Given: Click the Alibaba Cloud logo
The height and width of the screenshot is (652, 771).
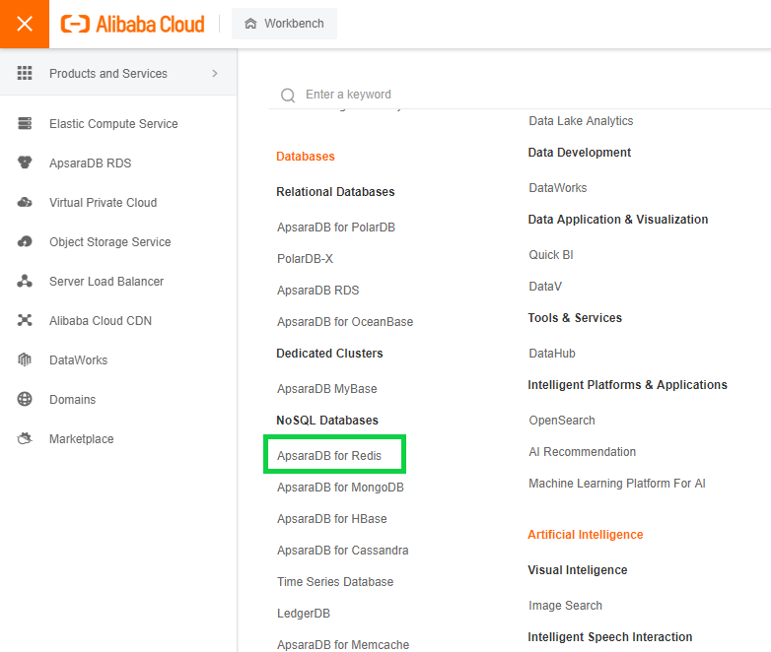Looking at the screenshot, I should 132,24.
